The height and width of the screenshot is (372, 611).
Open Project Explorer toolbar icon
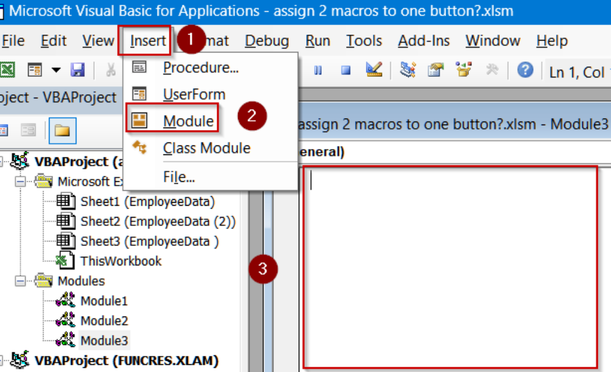tap(408, 70)
